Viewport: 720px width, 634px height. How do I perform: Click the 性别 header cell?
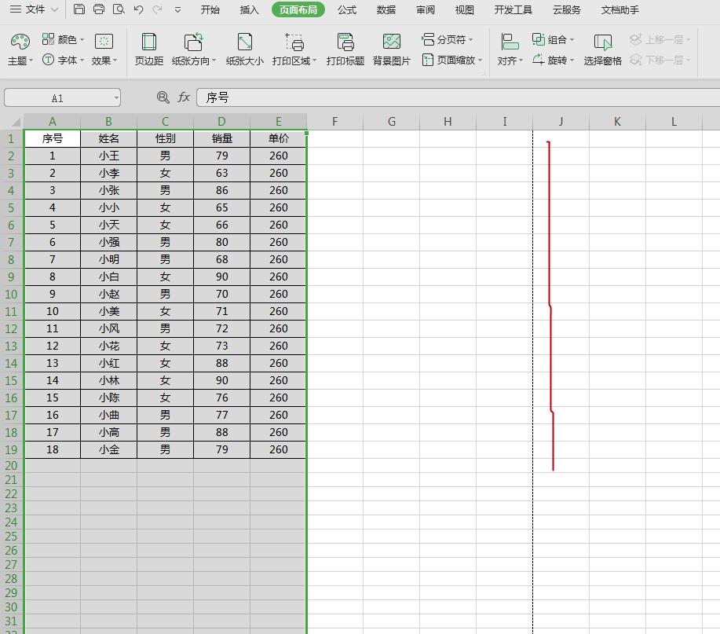(166, 138)
